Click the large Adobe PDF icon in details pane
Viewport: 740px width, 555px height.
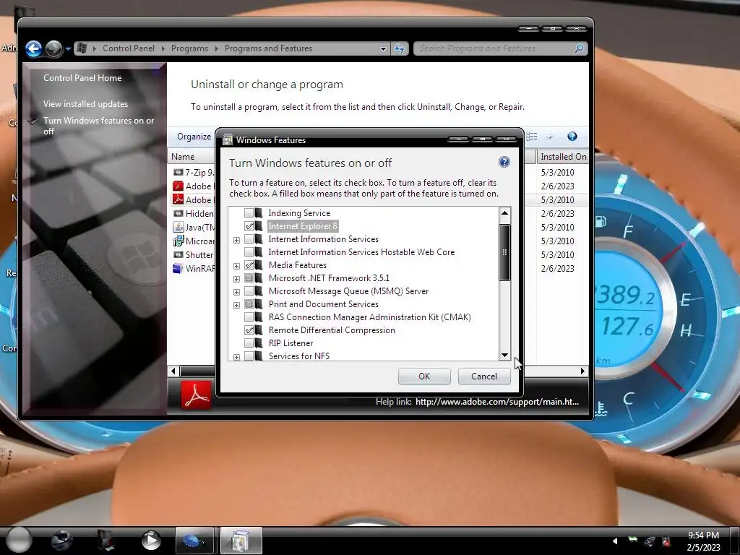[196, 395]
